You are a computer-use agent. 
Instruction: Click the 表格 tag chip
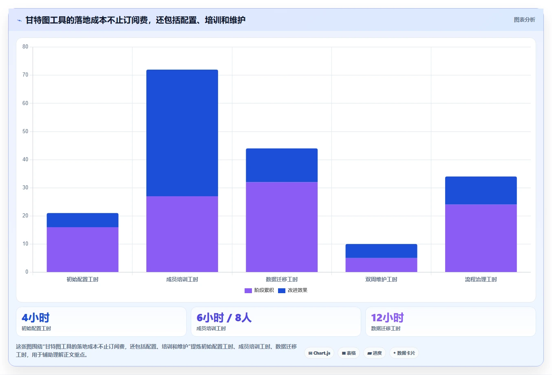[349, 353]
